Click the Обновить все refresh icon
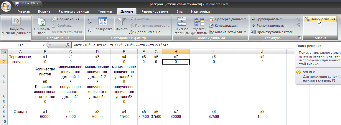 tap(42, 22)
